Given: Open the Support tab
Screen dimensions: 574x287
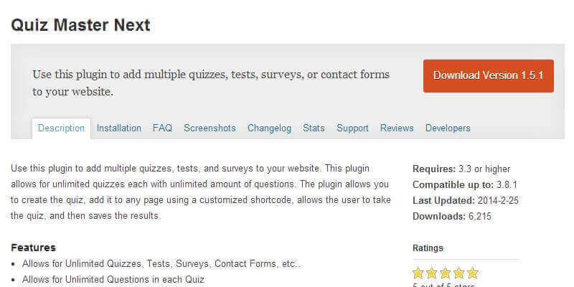Looking at the screenshot, I should tap(352, 128).
